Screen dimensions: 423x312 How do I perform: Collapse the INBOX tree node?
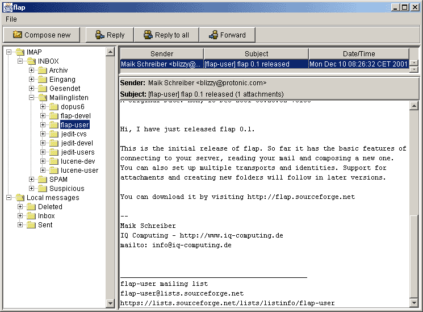20,61
